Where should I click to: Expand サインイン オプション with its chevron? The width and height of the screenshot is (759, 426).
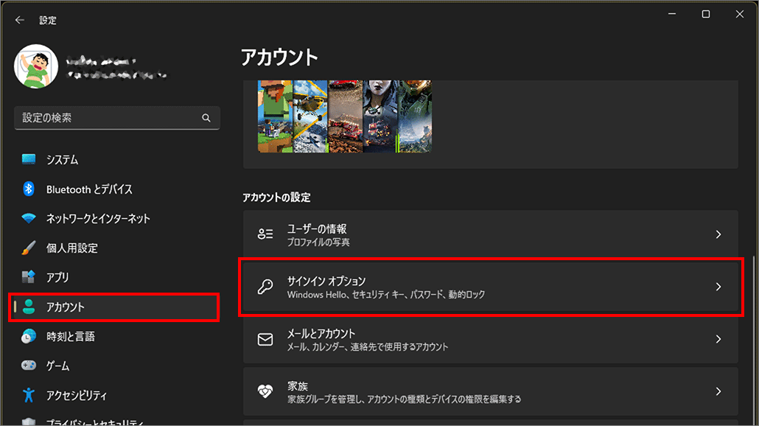click(718, 287)
